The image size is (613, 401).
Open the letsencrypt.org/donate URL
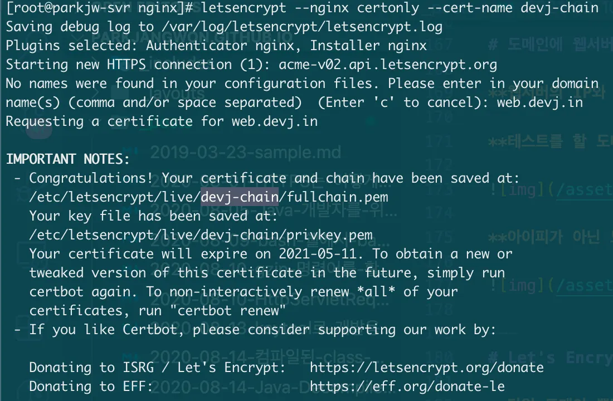pos(426,368)
